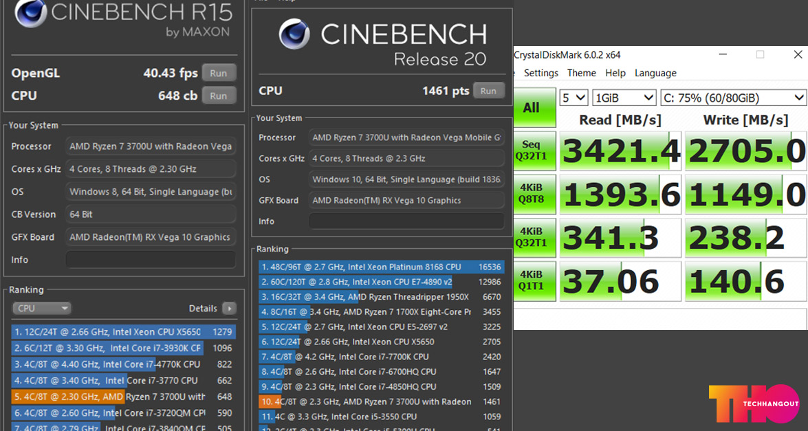Viewport: 808px width, 431px height.
Task: Select R15 ranking row Core i7-3770, 662
Action: 124,381
